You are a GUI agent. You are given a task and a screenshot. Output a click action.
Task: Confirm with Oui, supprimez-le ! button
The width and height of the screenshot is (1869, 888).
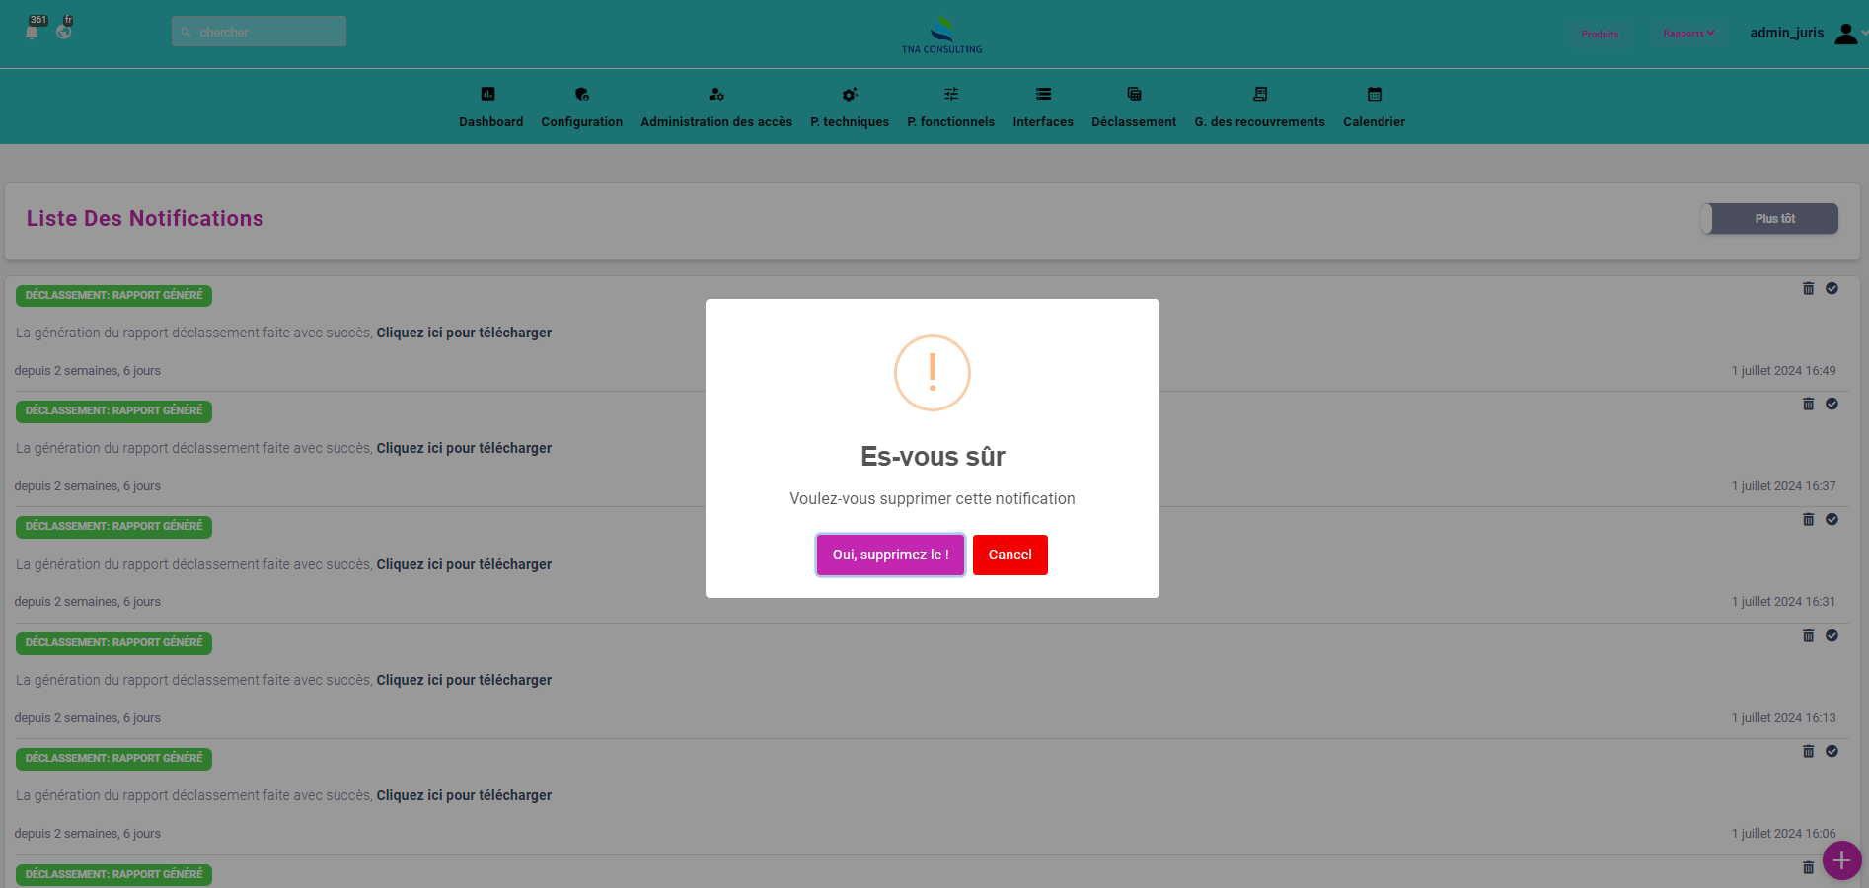[x=890, y=555]
